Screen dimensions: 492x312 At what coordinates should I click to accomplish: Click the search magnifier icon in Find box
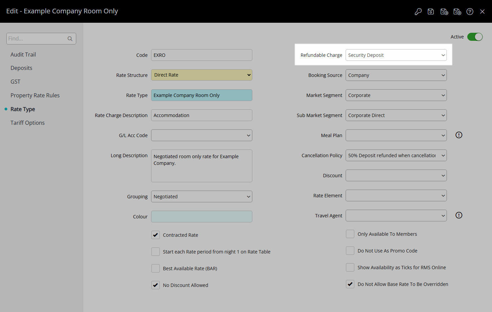point(70,39)
